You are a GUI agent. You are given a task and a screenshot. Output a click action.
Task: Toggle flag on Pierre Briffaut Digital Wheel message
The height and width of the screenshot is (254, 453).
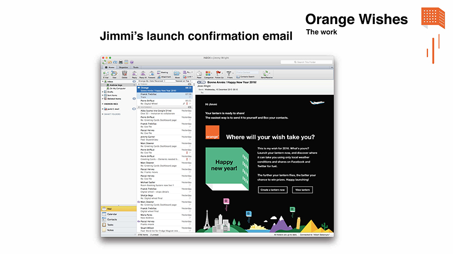pos(190,104)
